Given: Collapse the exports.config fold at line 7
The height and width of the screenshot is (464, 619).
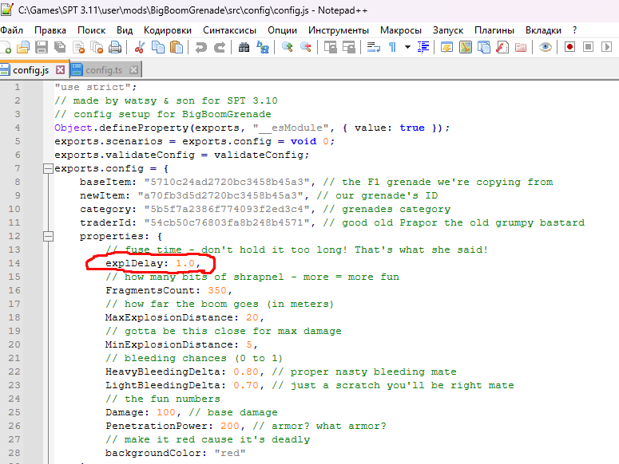Looking at the screenshot, I should click(x=48, y=169).
